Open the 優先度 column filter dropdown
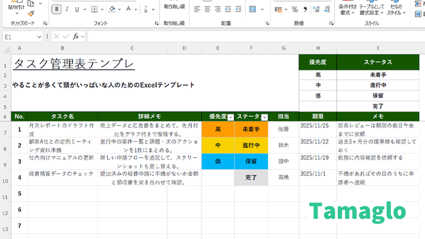The height and width of the screenshot is (239, 425). 230,117
